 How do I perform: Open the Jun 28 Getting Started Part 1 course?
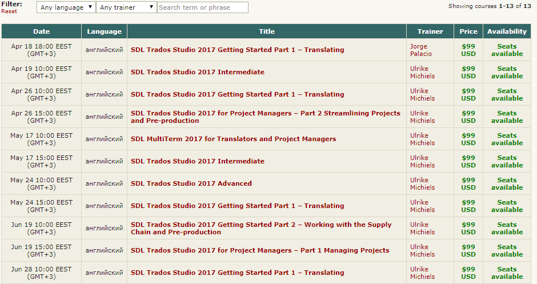[x=237, y=273]
